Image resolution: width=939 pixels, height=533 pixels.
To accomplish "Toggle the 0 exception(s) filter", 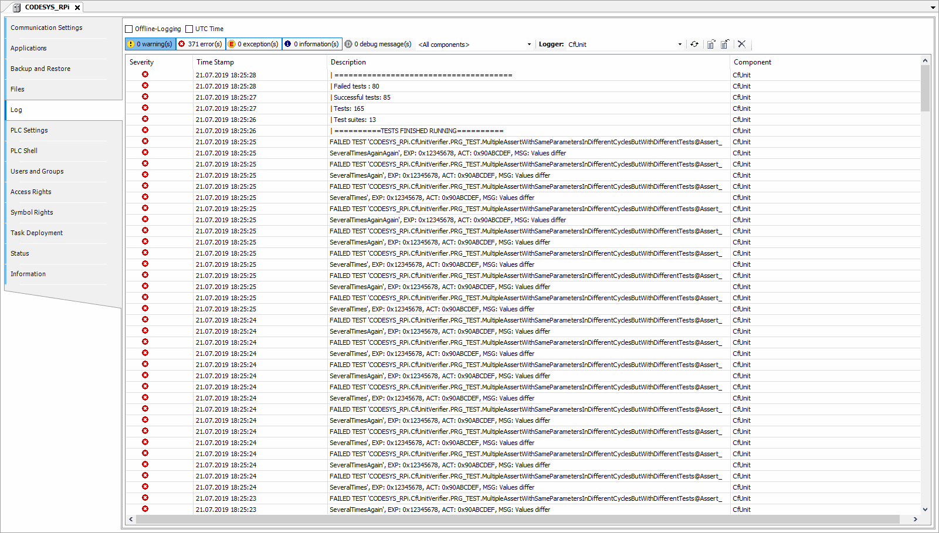I will [x=253, y=44].
